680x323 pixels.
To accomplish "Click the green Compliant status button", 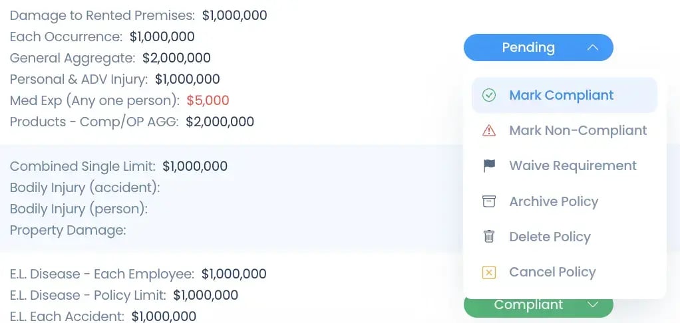I will [528, 305].
